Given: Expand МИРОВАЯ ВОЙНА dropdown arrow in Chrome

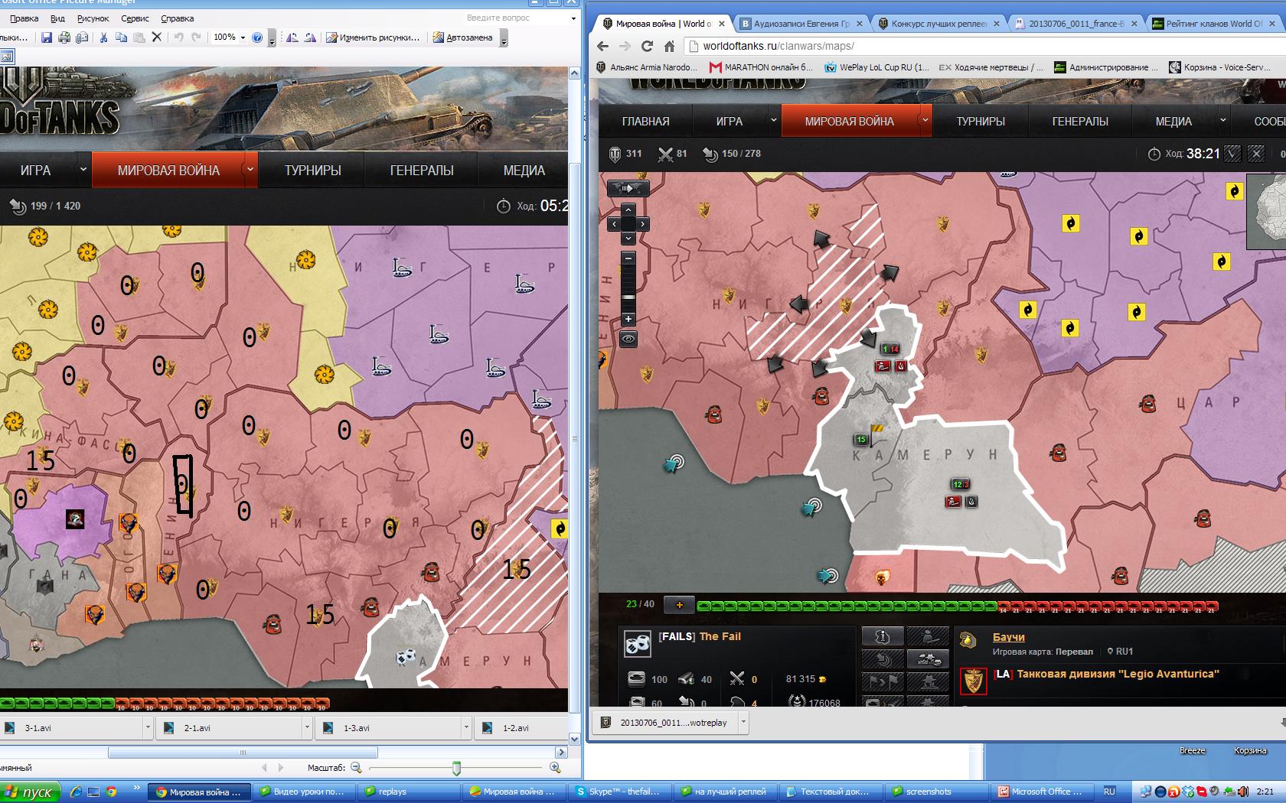Looking at the screenshot, I should 925,121.
